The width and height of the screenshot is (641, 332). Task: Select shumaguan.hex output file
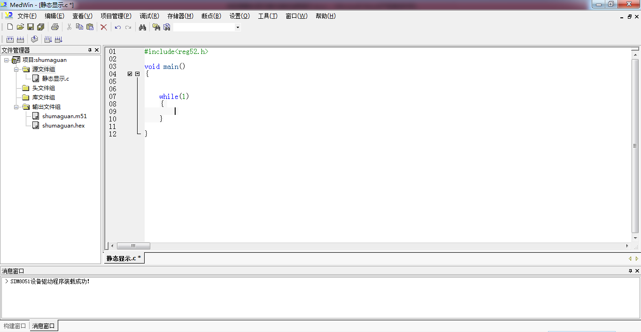pyautogui.click(x=63, y=126)
